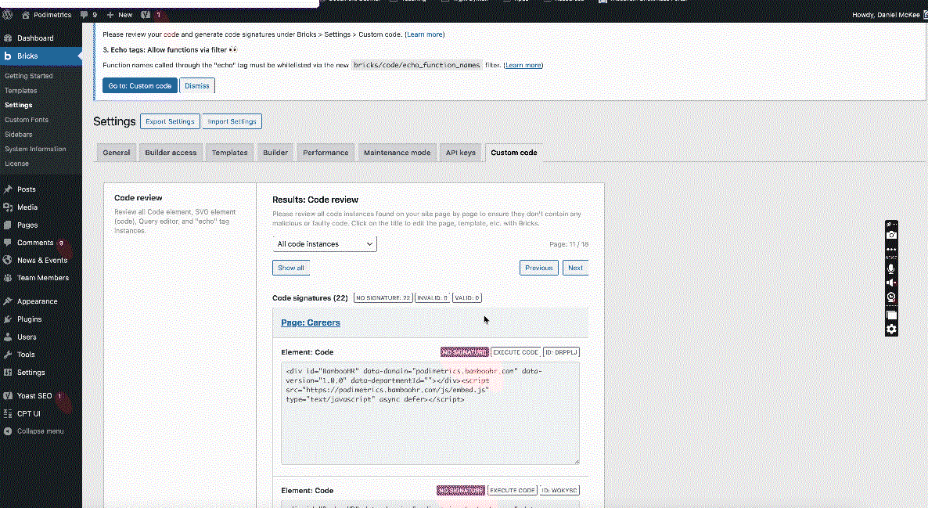Click the Go to: Custom code button
Screen dimensions: 928x508
[140, 86]
